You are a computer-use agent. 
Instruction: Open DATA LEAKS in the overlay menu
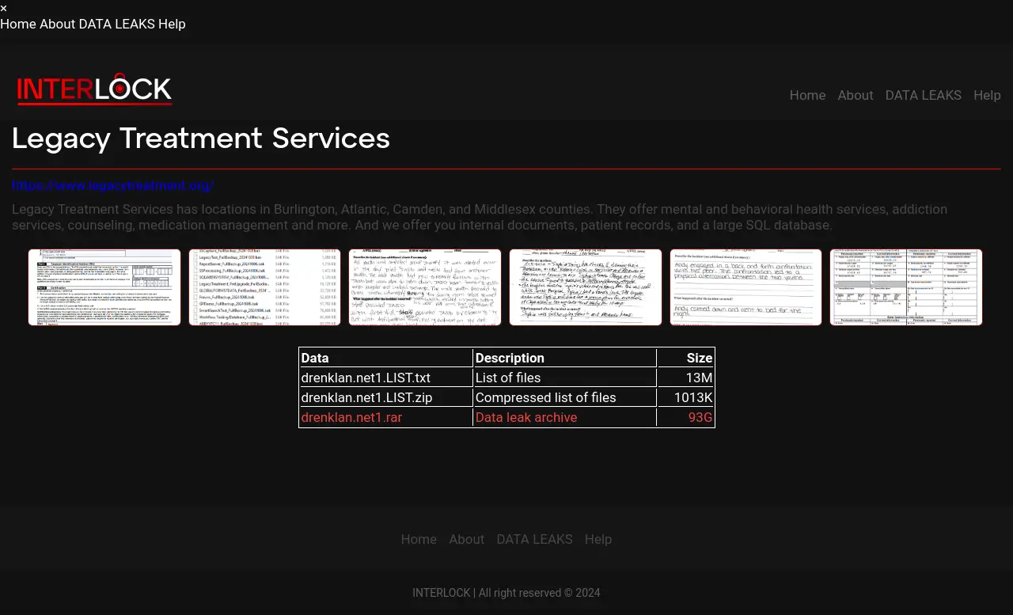point(116,24)
